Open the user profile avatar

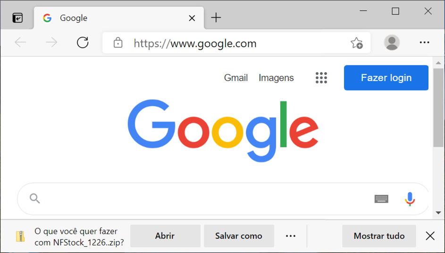point(392,42)
